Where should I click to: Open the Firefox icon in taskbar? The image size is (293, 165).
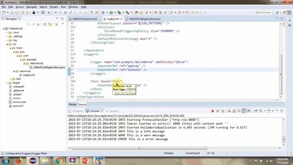pyautogui.click(x=19, y=161)
